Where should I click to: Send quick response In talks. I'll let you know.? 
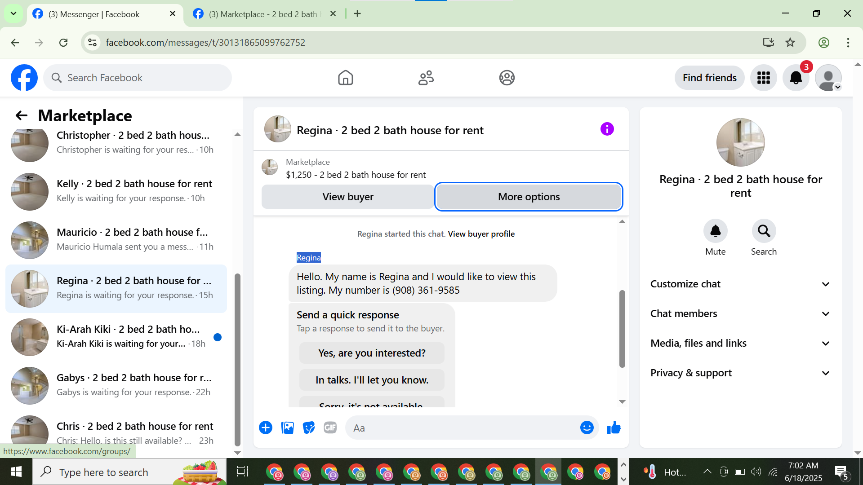pos(372,380)
